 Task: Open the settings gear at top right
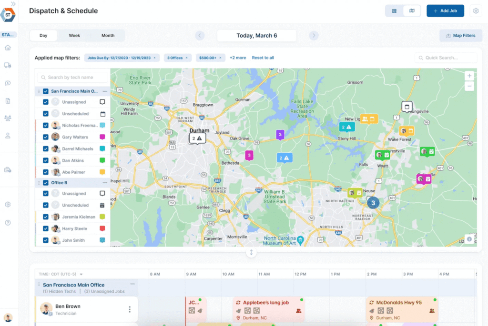coord(476,10)
